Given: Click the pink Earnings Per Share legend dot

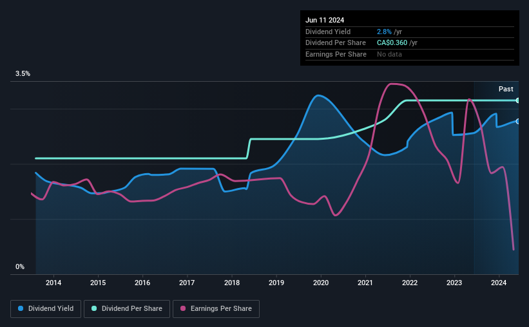Looking at the screenshot, I should 183,308.
